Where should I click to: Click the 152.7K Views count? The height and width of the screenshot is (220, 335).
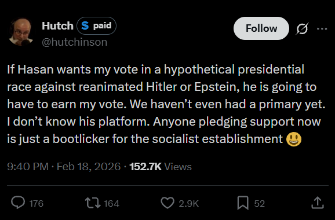pos(161,166)
